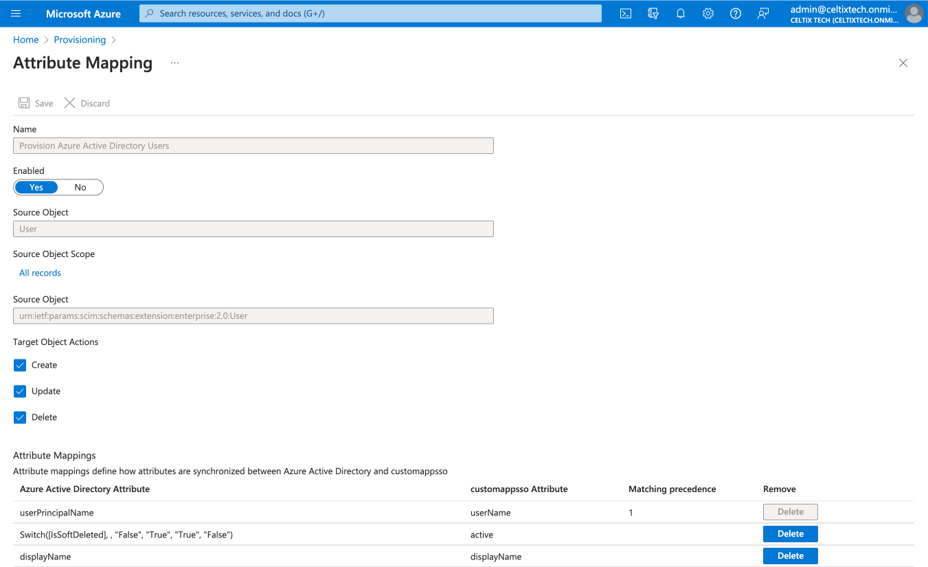Viewport: 928px width, 567px height.
Task: Click the Name field Provision Azure Active Directory Users
Action: 253,146
